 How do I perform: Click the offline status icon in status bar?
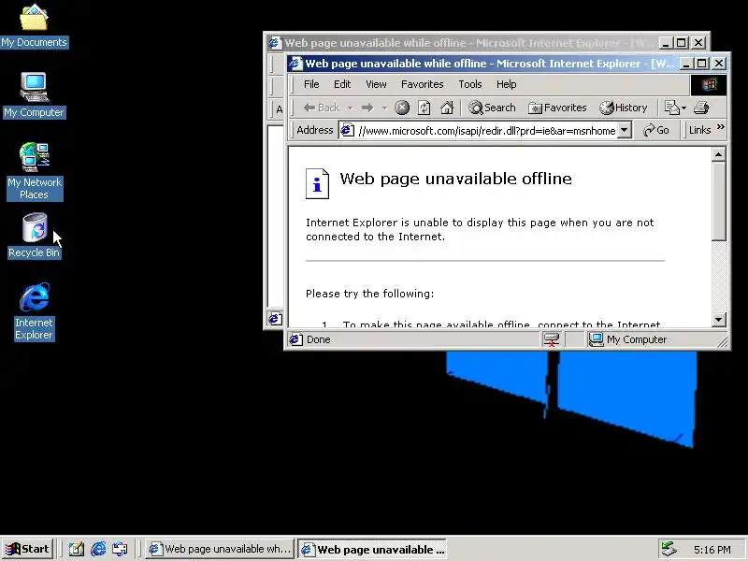(x=552, y=339)
